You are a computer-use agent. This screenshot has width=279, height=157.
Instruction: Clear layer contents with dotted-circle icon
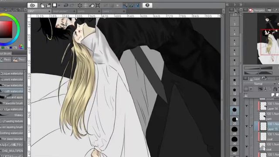pos(79,6)
